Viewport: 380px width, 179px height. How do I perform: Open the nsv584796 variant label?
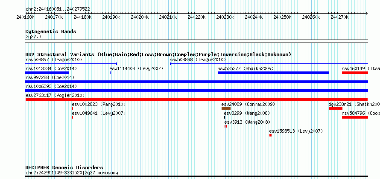pyautogui.click(x=361, y=113)
